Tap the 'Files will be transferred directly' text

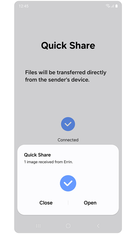point(66,73)
